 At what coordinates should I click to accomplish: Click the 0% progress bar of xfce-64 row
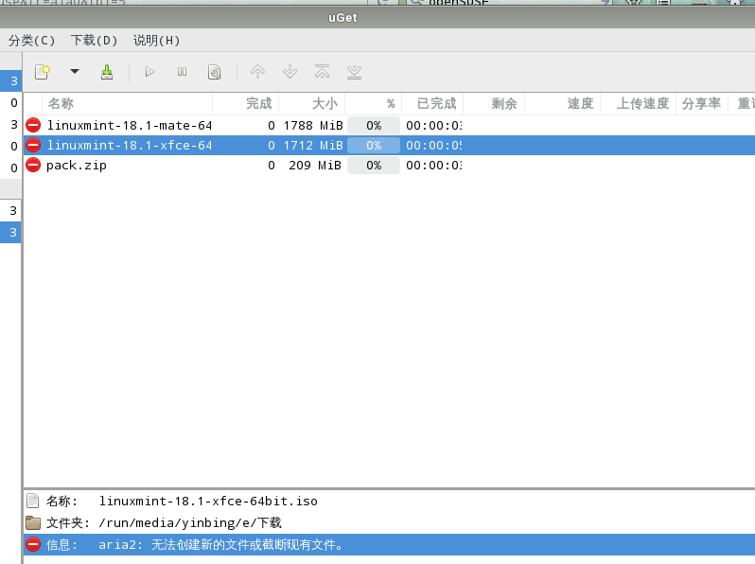[x=374, y=145]
